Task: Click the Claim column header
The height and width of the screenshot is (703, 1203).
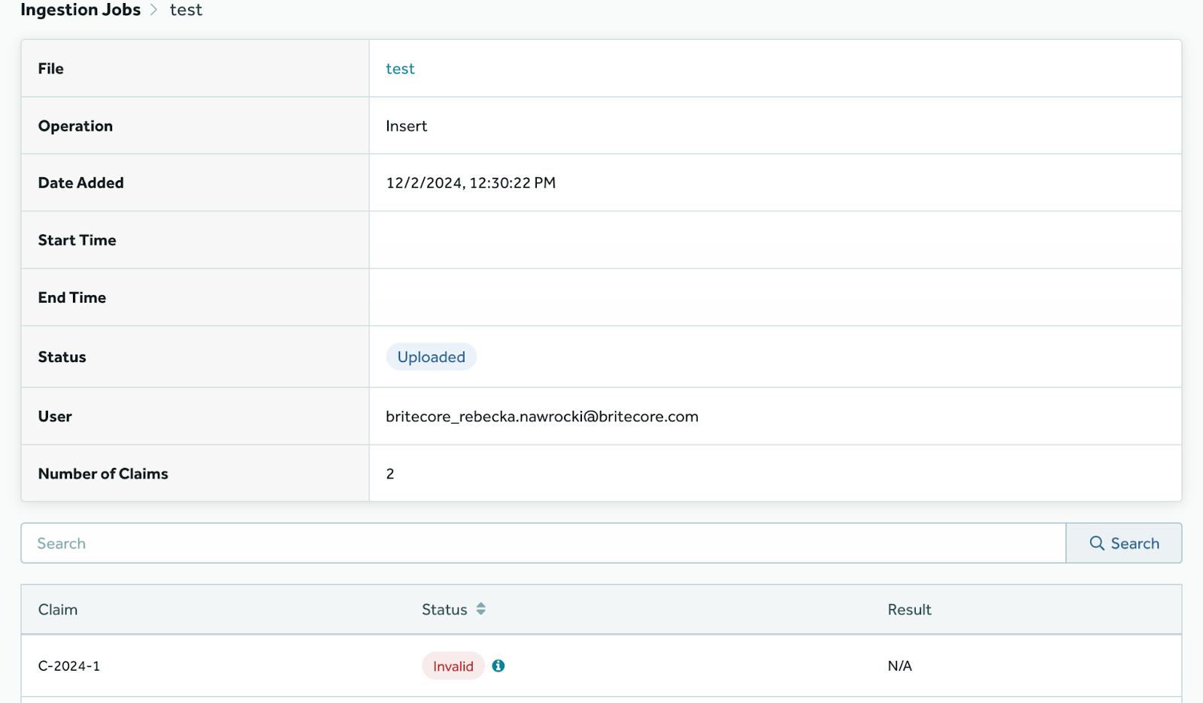Action: (x=58, y=610)
